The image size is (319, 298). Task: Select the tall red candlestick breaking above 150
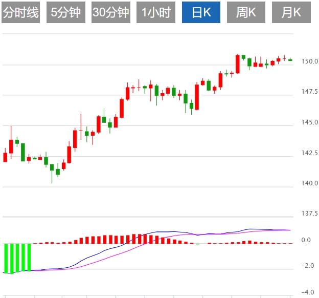click(238, 64)
